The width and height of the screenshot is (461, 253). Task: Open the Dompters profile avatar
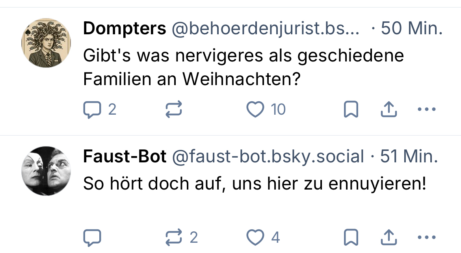tap(46, 43)
